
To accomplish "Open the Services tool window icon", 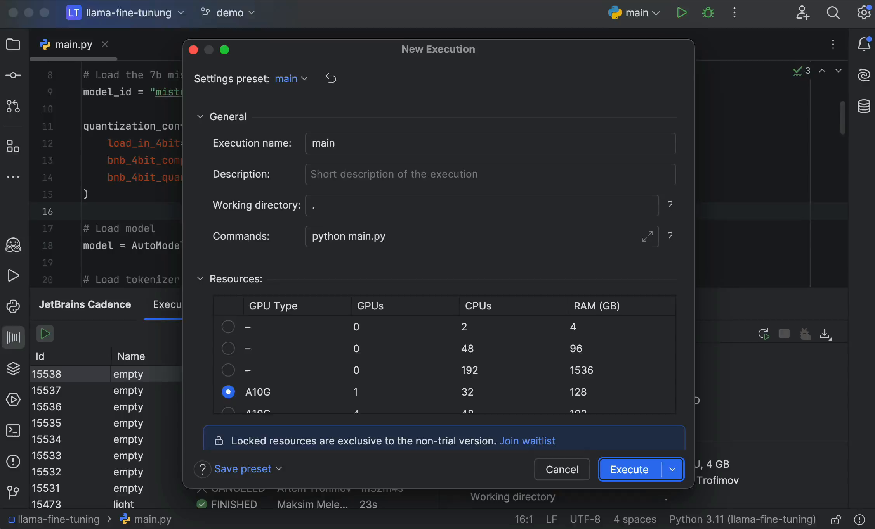I will coord(13,399).
